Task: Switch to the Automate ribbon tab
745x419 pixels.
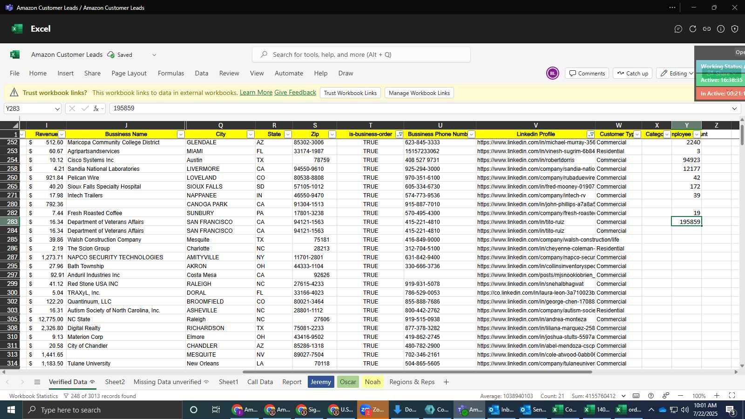Action: 289,73
